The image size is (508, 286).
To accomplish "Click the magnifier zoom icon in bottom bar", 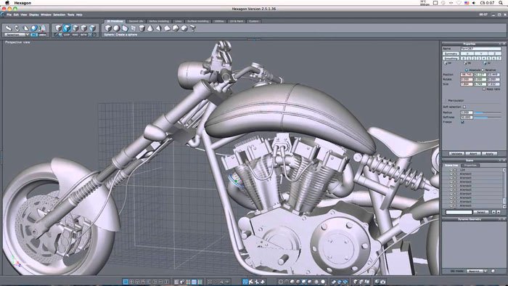I will (221, 282).
